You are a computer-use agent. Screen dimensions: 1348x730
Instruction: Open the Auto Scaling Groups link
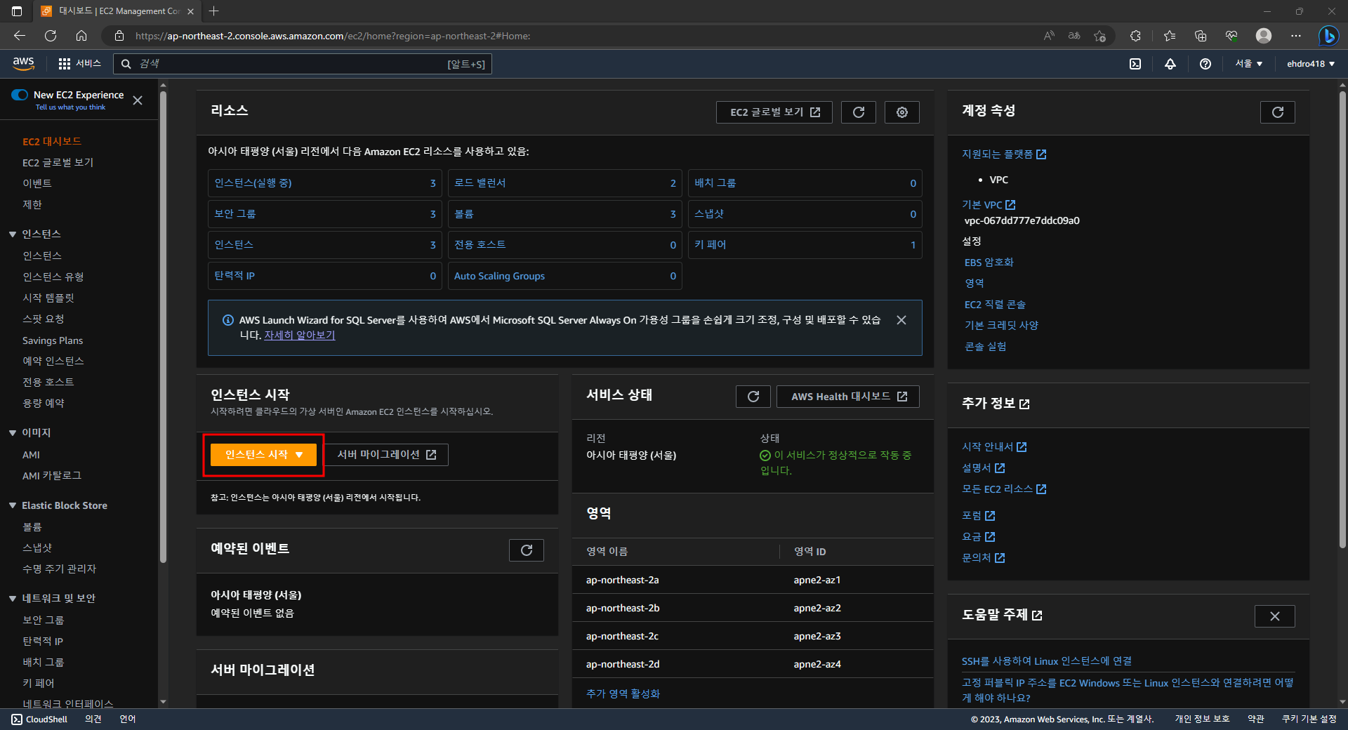point(499,277)
